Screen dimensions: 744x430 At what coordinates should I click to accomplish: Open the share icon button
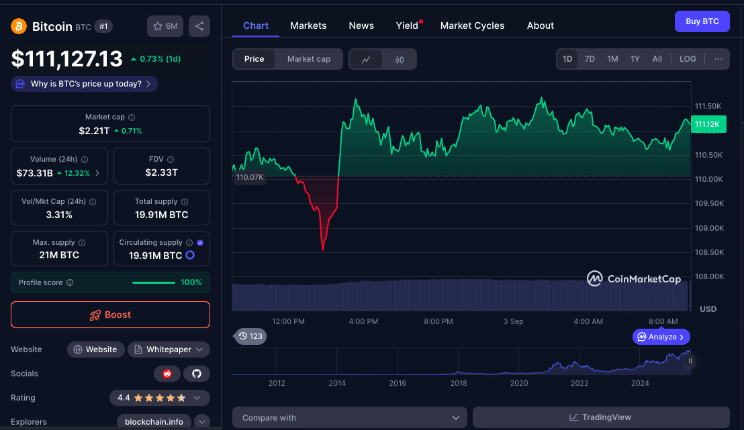pyautogui.click(x=199, y=26)
